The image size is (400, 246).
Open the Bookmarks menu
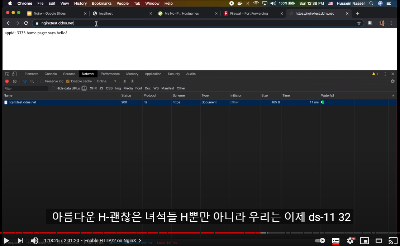click(x=101, y=3)
